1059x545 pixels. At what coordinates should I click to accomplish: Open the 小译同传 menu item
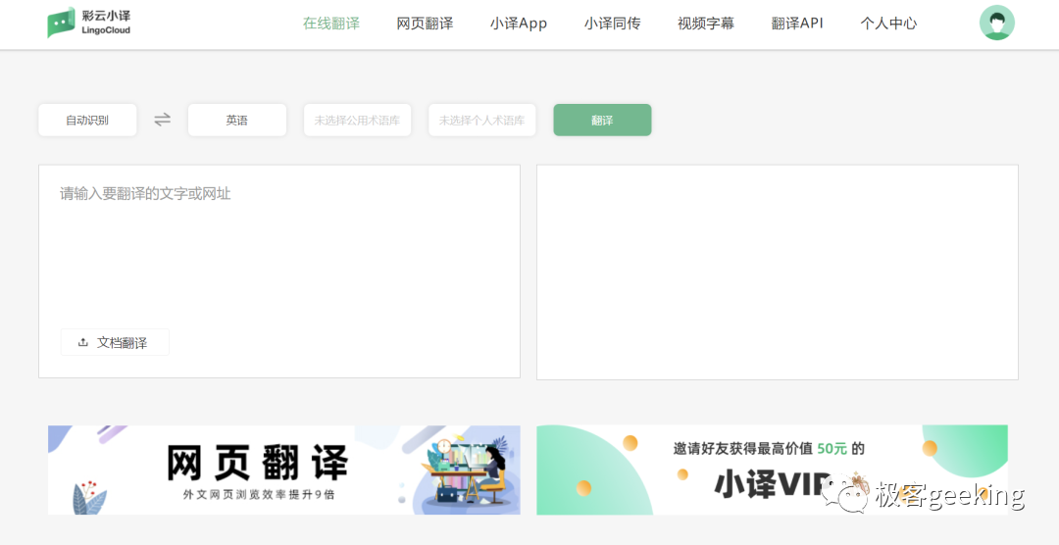(x=612, y=24)
